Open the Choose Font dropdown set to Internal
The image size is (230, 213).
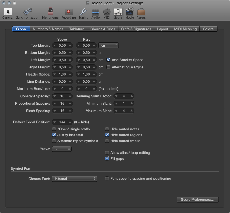pyautogui.click(x=75, y=178)
